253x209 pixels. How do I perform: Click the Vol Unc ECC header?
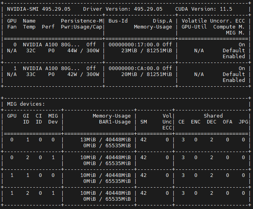click(x=167, y=122)
